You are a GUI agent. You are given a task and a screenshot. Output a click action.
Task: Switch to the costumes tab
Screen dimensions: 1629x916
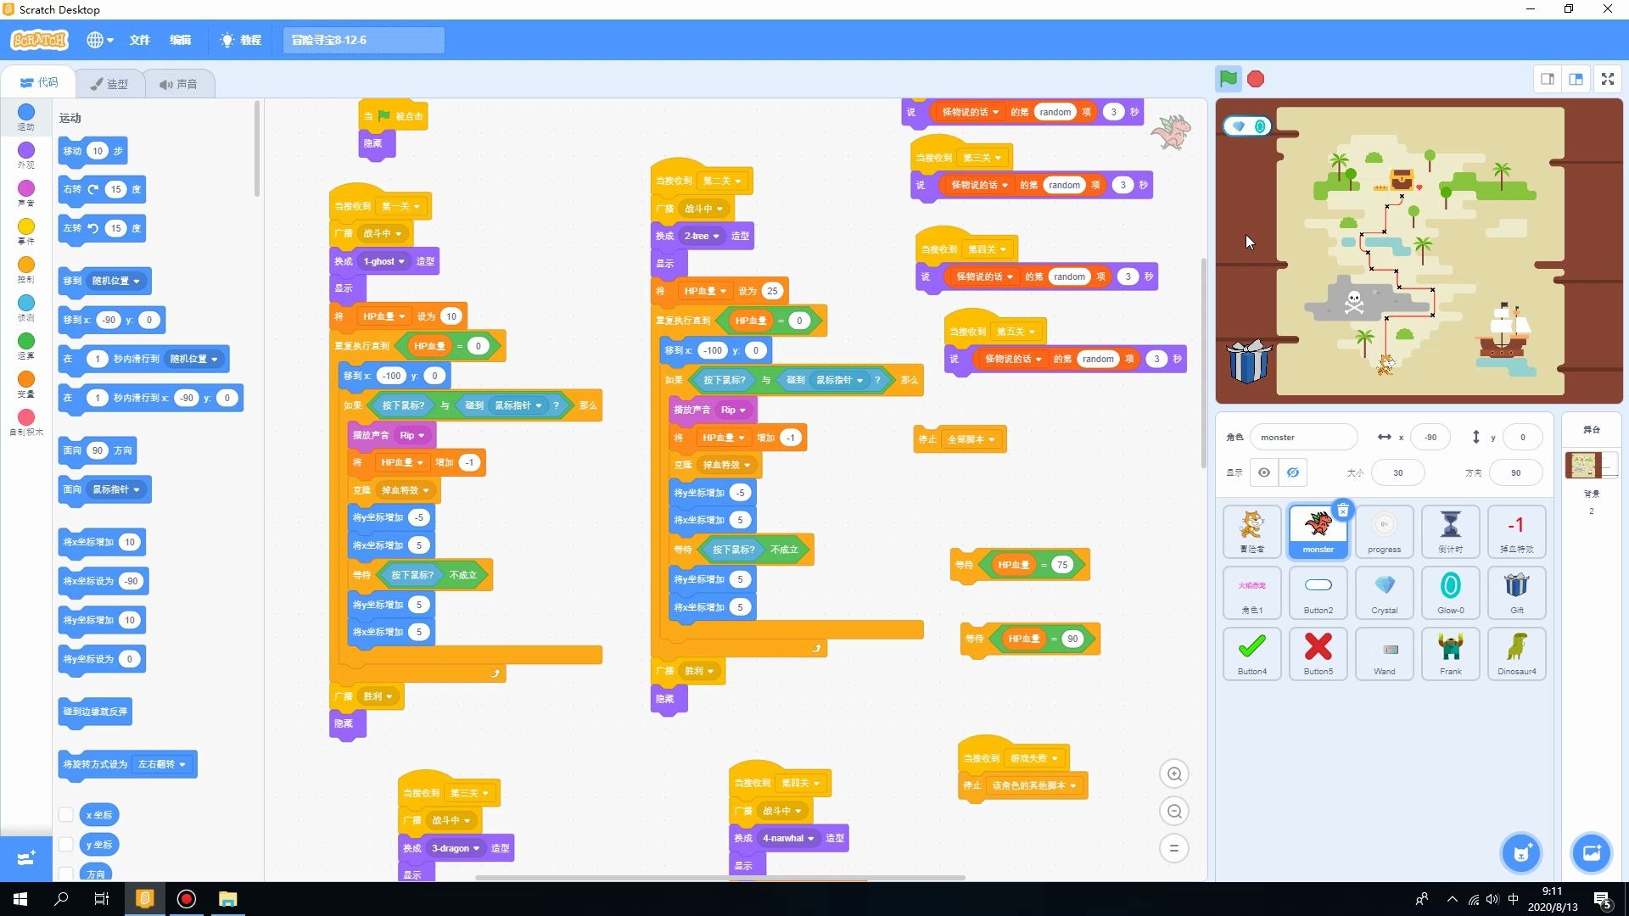coord(109,83)
